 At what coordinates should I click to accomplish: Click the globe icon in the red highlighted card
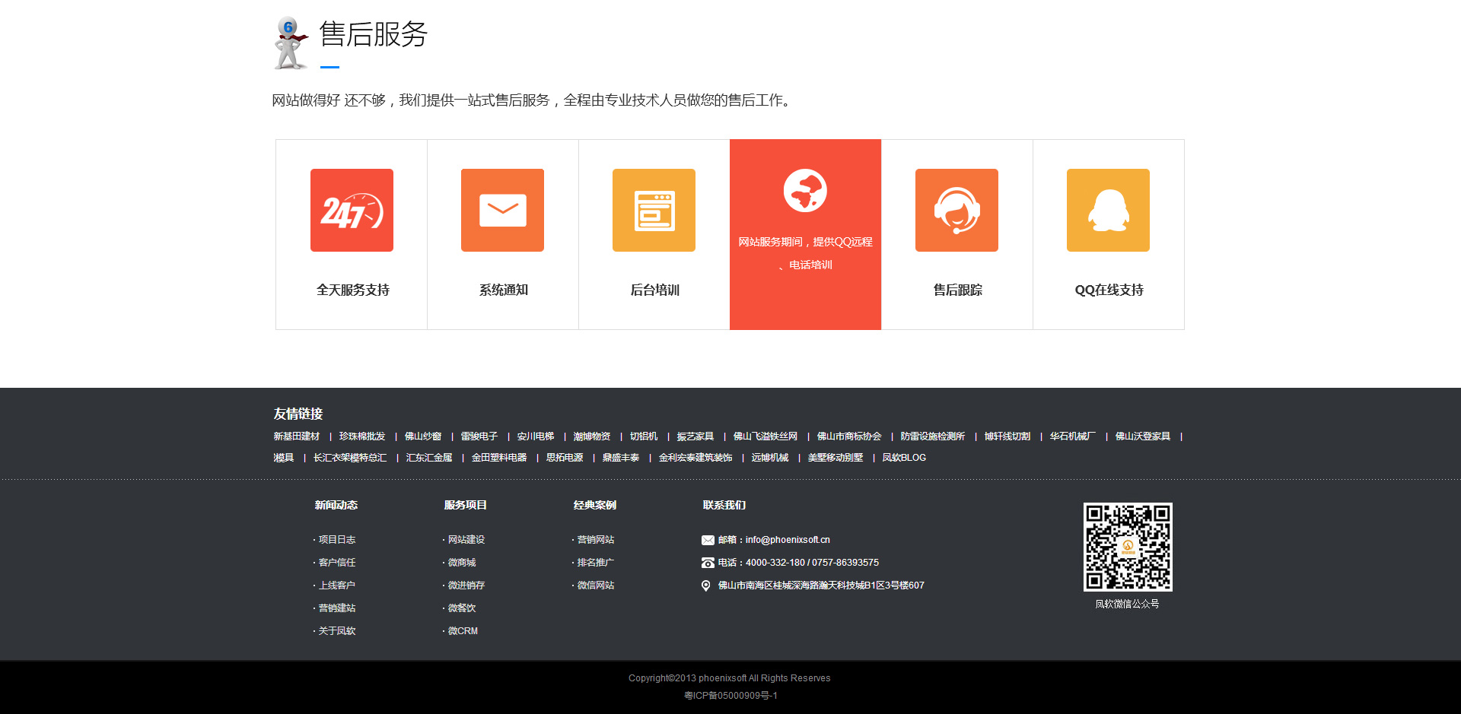click(805, 191)
